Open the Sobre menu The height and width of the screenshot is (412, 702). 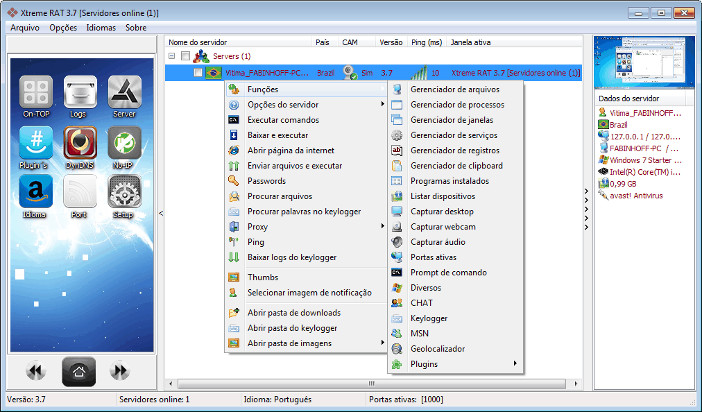pyautogui.click(x=136, y=28)
